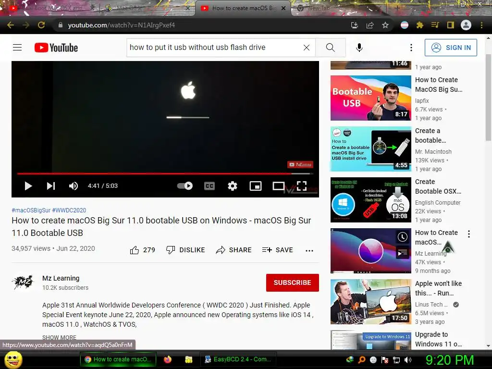Expand description with SHOW MORE
Image resolution: width=492 pixels, height=369 pixels.
59,338
